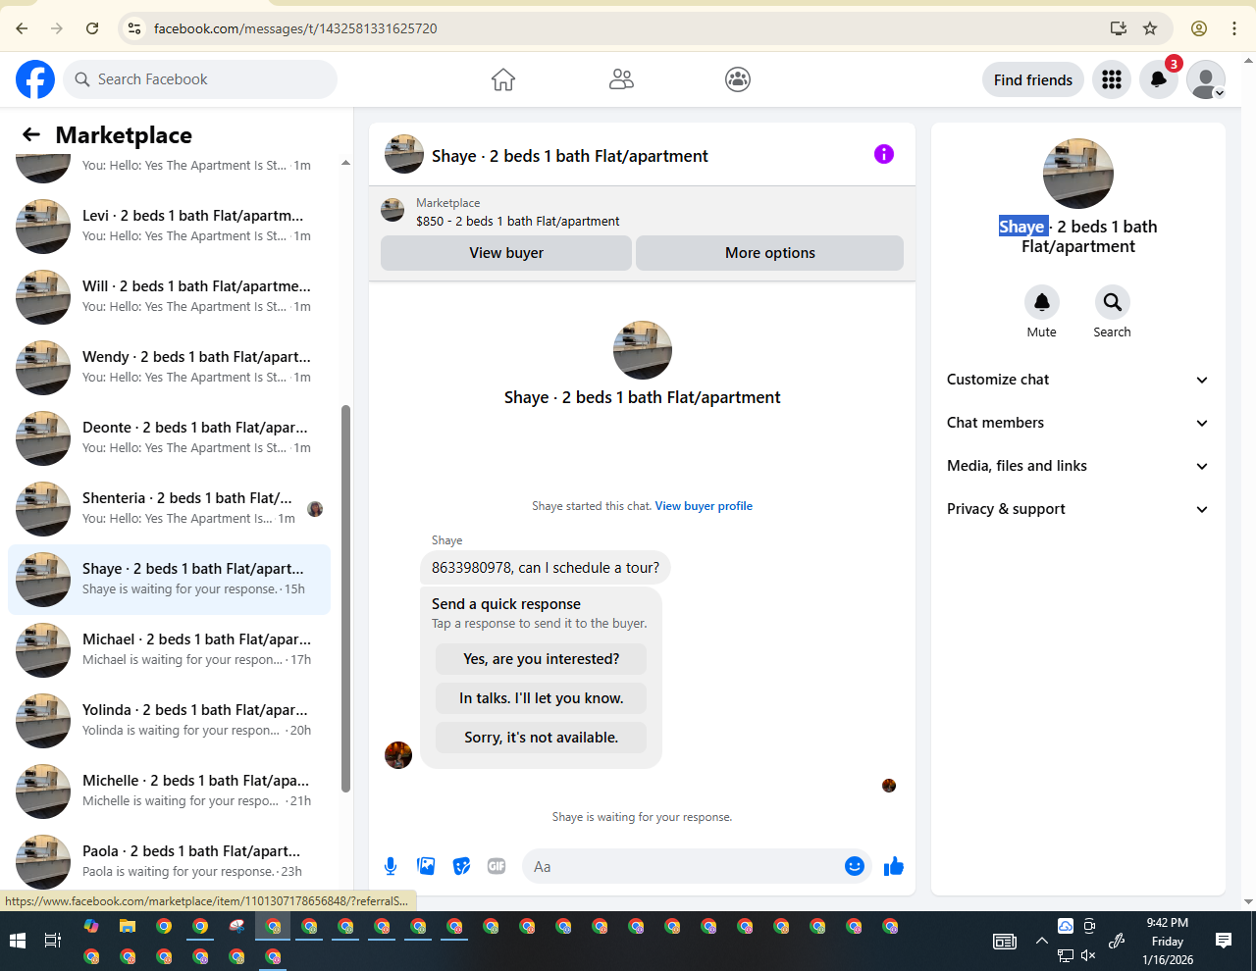
Task: Click the back arrow next to Marketplace
Action: pyautogui.click(x=31, y=134)
